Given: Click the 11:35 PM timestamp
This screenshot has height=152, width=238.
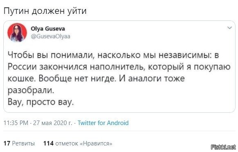Looking at the screenshot, I should click(x=16, y=123).
